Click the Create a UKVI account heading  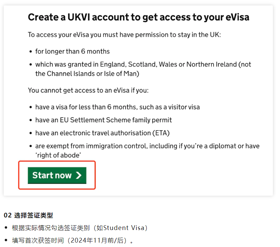click(x=138, y=17)
